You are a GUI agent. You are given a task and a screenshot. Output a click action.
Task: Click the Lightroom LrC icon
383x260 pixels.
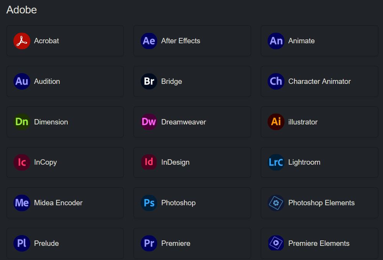click(276, 162)
